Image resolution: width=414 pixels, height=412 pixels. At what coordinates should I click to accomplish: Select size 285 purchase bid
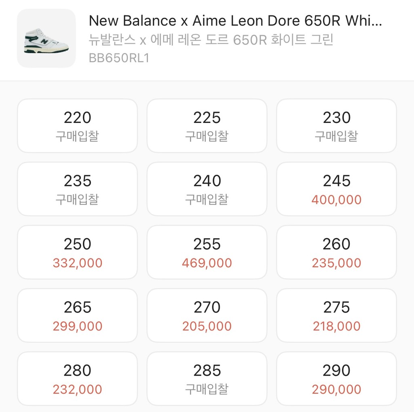tap(207, 379)
